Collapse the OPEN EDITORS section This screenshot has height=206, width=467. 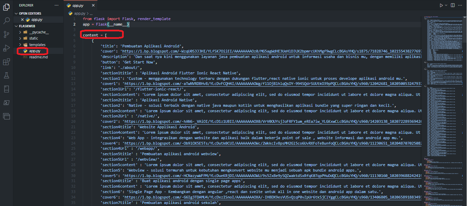pyautogui.click(x=38, y=13)
